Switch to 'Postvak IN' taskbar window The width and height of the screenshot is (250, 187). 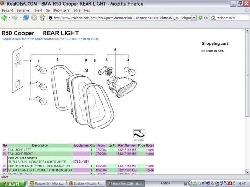pos(47,184)
